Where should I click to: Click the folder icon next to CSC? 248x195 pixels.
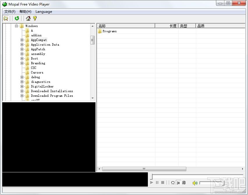tap(27, 68)
